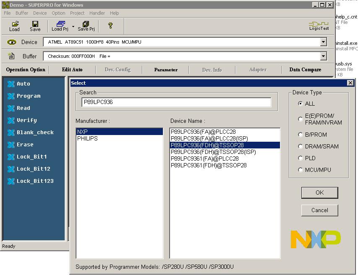Click the Search input field with P89LPC936
Image resolution: width=358 pixels, height=278 pixels.
(x=176, y=102)
